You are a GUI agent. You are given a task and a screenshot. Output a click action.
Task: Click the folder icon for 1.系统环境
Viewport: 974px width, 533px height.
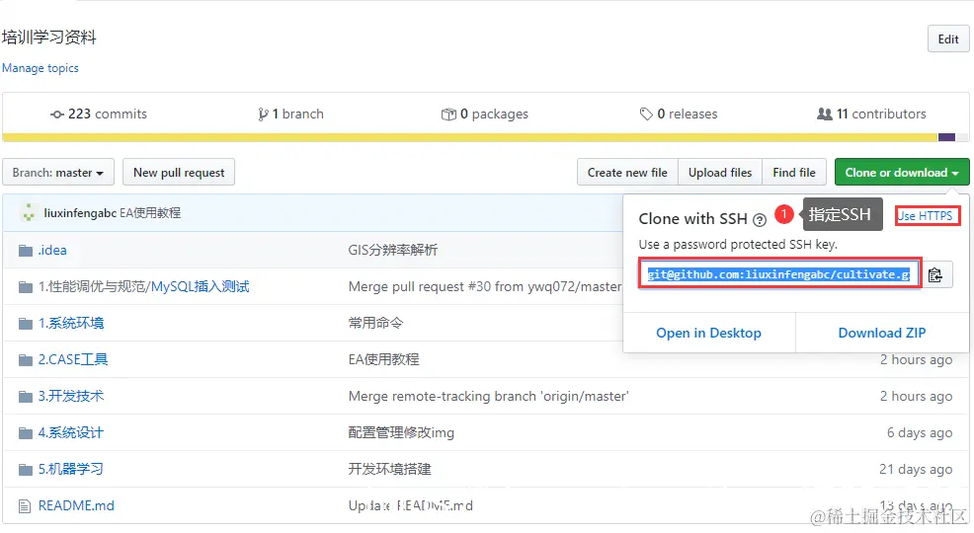(26, 324)
